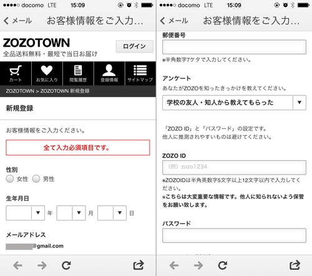The image size is (312, 276).
Task: Open birth day 日 dropdown
Action: pyautogui.click(x=112, y=213)
